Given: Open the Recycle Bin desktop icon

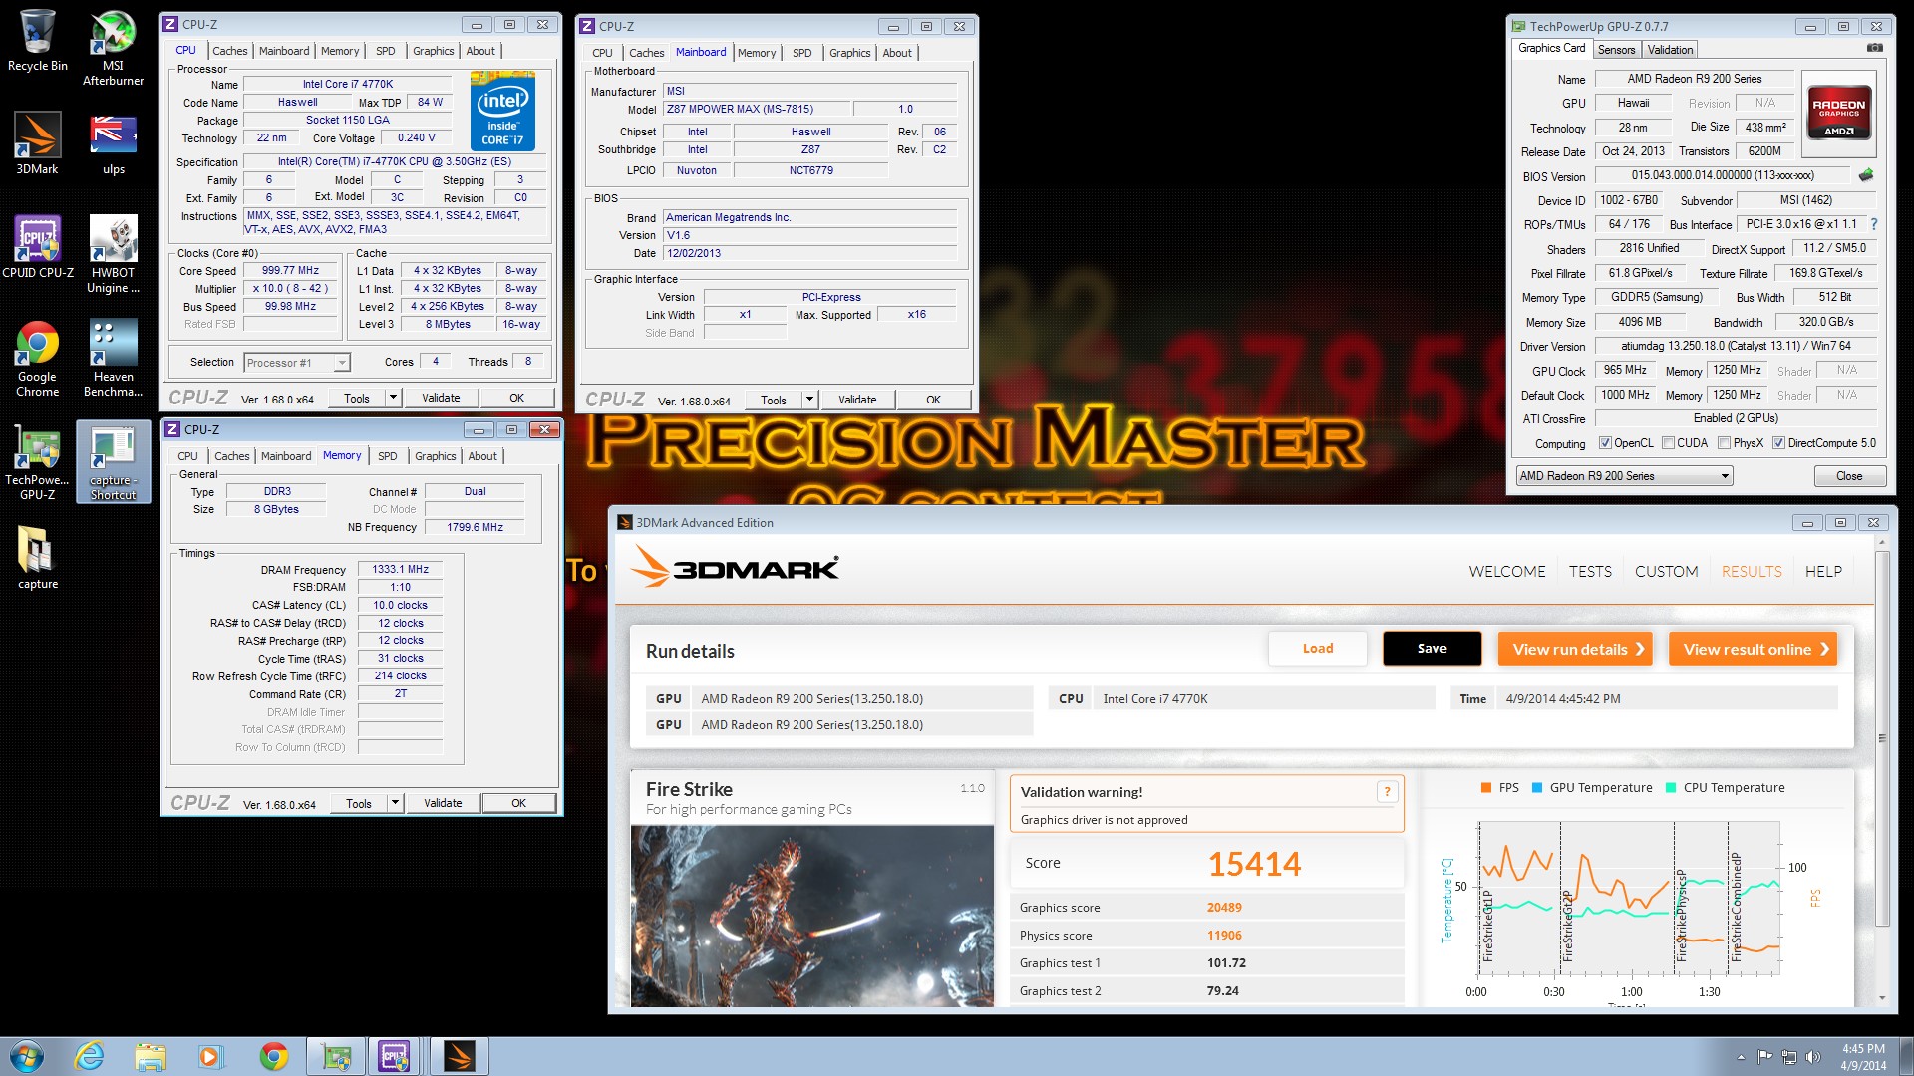Looking at the screenshot, I should 37,42.
